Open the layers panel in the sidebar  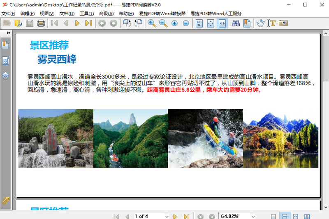(x=5, y=76)
